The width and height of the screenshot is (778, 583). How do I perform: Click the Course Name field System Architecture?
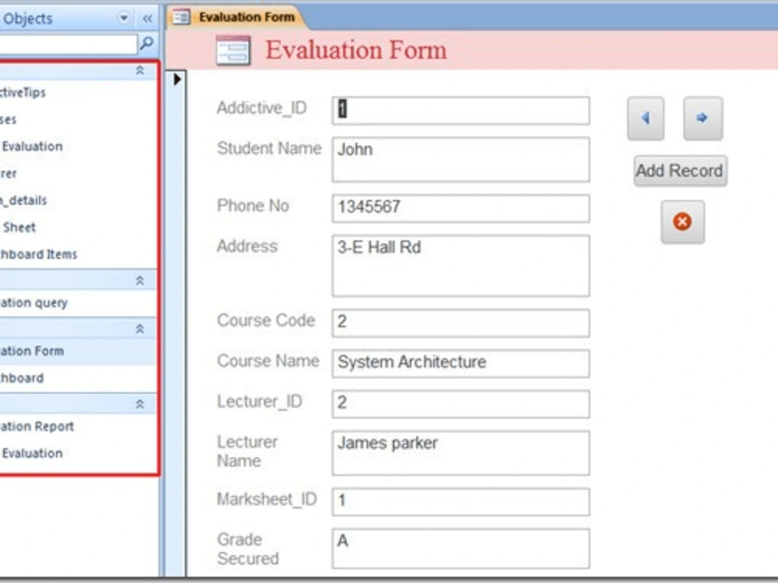pos(461,363)
